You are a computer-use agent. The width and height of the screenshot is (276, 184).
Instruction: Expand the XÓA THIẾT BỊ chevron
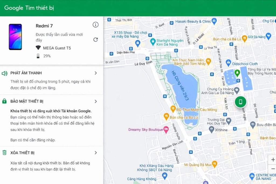click(96, 153)
